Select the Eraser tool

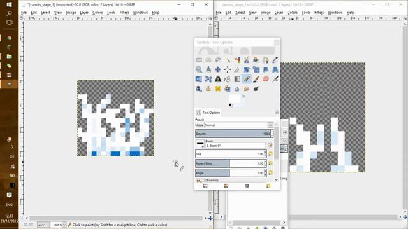(265, 79)
